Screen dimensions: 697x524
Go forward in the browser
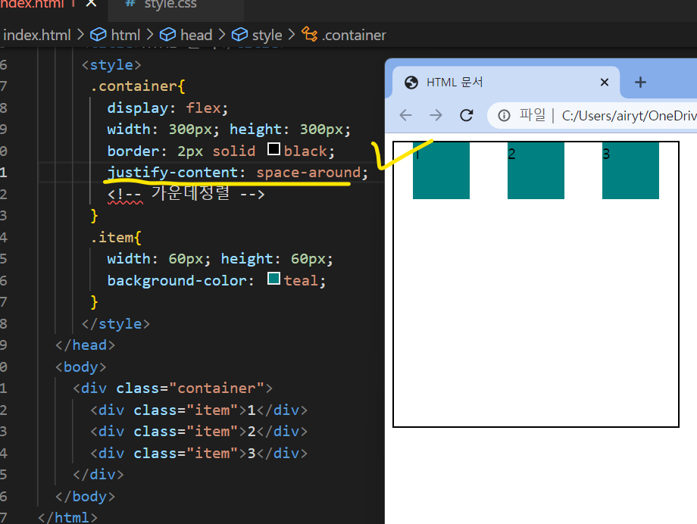pos(436,116)
